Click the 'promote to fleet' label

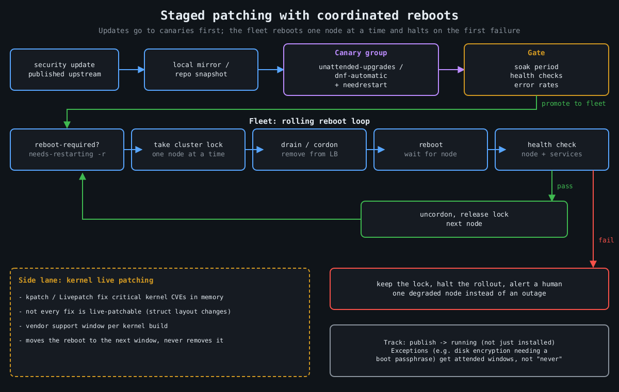574,104
